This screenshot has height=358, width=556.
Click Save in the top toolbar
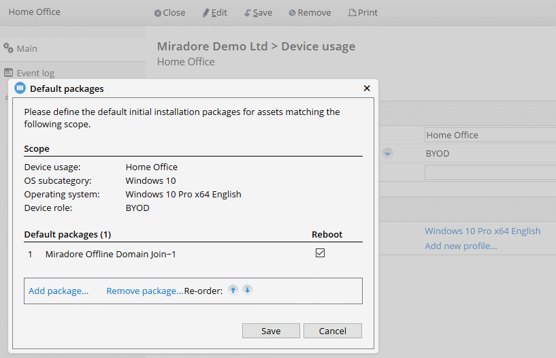tap(259, 13)
